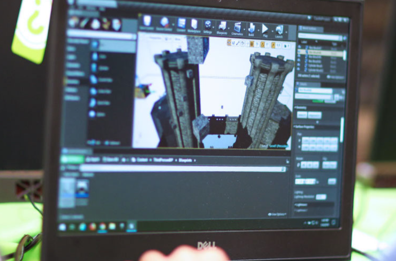Expand the Build options dropdown arrow
Image resolution: width=396 pixels, height=261 pixels.
coord(258,30)
